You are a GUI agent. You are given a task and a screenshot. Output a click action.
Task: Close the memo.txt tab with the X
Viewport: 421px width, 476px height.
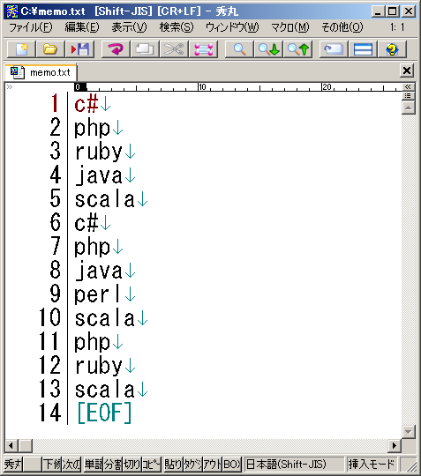pyautogui.click(x=407, y=71)
